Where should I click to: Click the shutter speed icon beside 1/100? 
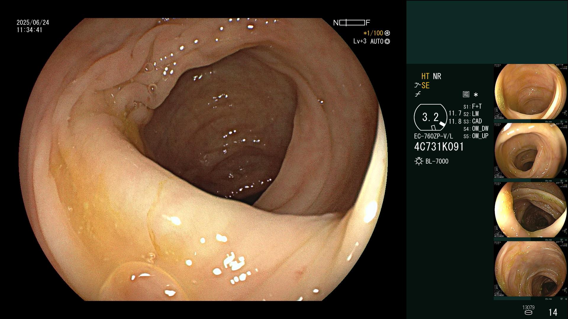point(387,33)
